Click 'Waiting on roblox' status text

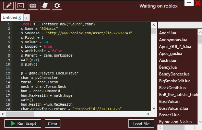[x=158, y=6]
